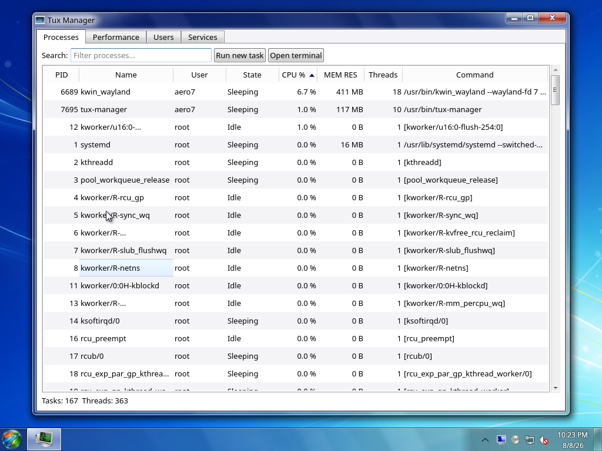Screen dimensions: 602x451
Task: Click the Tux Manager title bar icon
Action: pyautogui.click(x=39, y=20)
